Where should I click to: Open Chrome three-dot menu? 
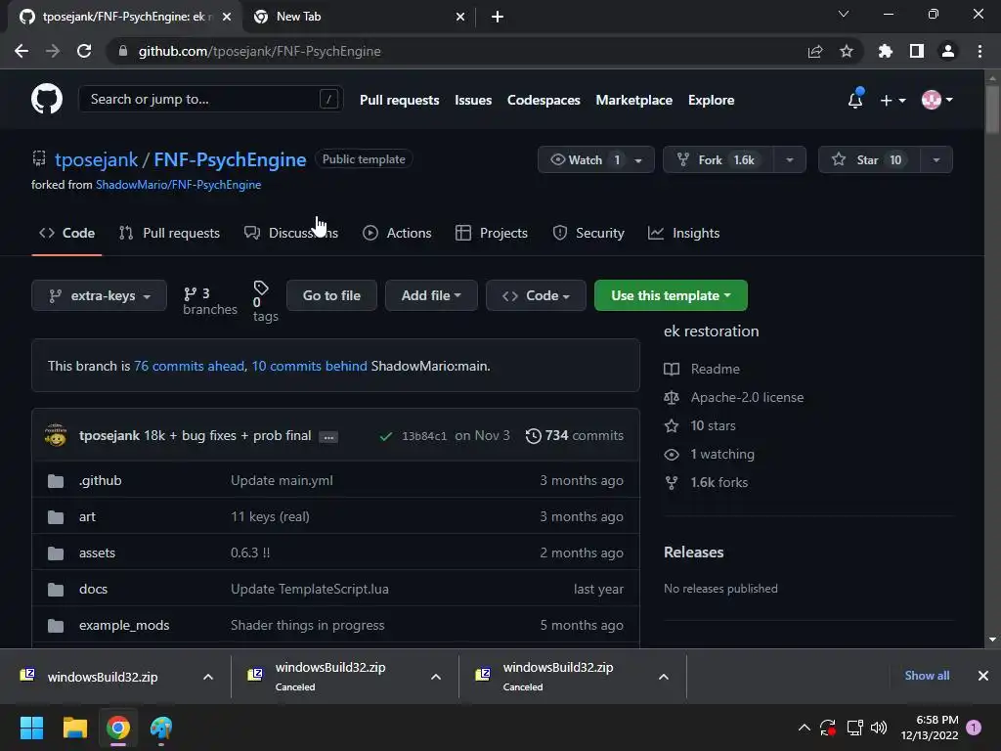[979, 51]
